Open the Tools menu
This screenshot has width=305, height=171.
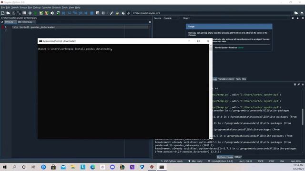pyautogui.click(x=65, y=8)
